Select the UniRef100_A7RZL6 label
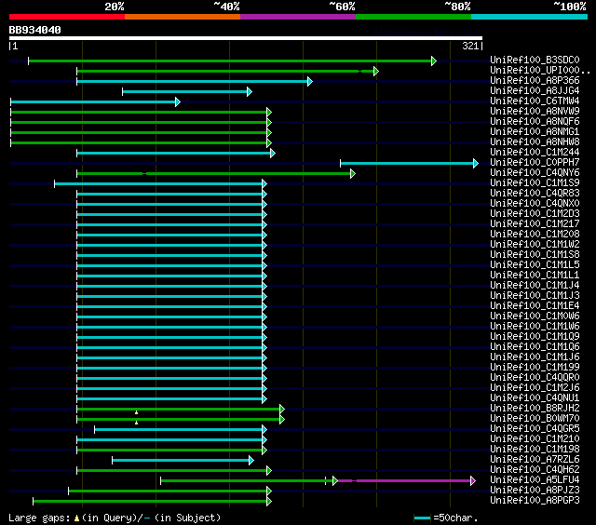Image resolution: width=596 pixels, height=525 pixels. (535, 460)
